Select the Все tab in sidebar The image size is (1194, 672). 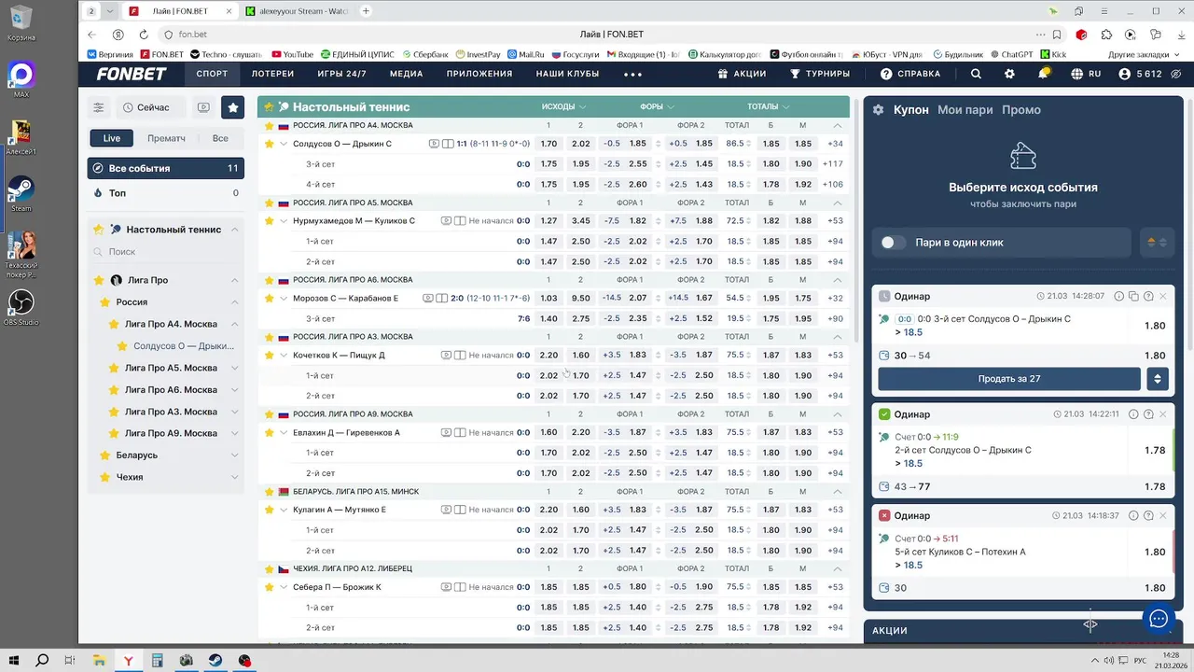tap(220, 138)
